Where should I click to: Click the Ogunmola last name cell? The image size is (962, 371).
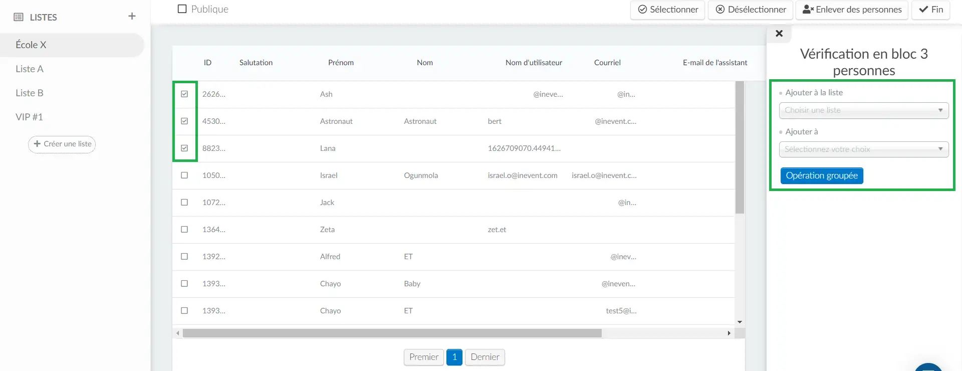(421, 175)
